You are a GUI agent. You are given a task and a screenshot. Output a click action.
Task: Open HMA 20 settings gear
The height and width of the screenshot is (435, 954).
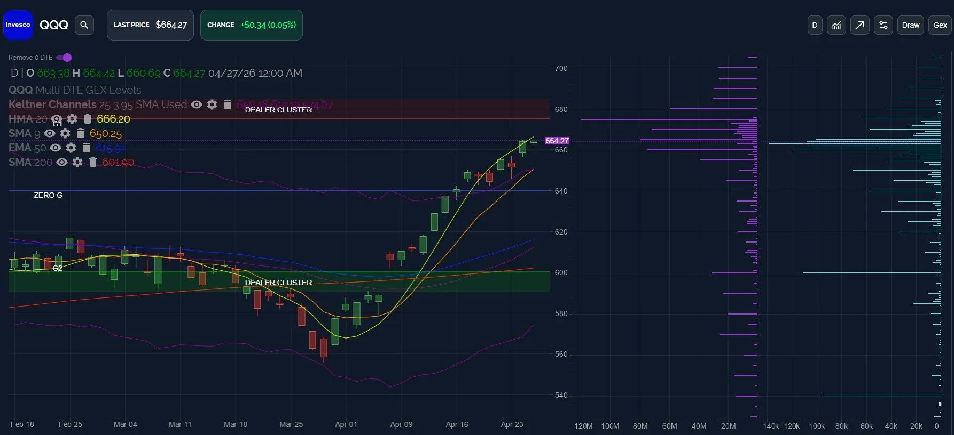72,119
